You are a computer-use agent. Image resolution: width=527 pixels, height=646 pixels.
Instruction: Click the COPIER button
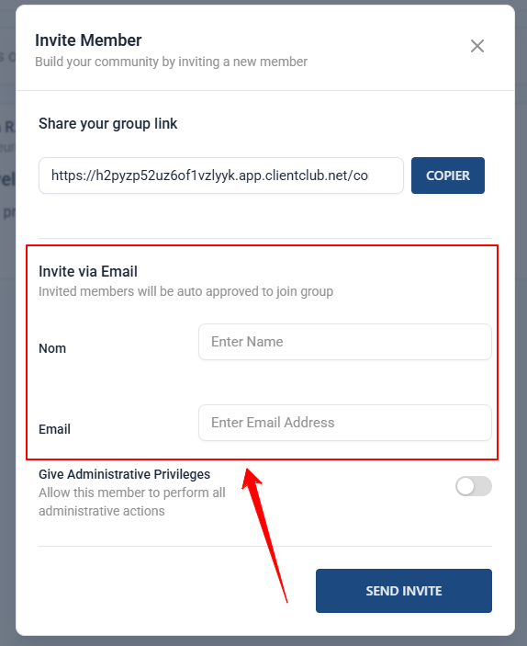pos(447,176)
